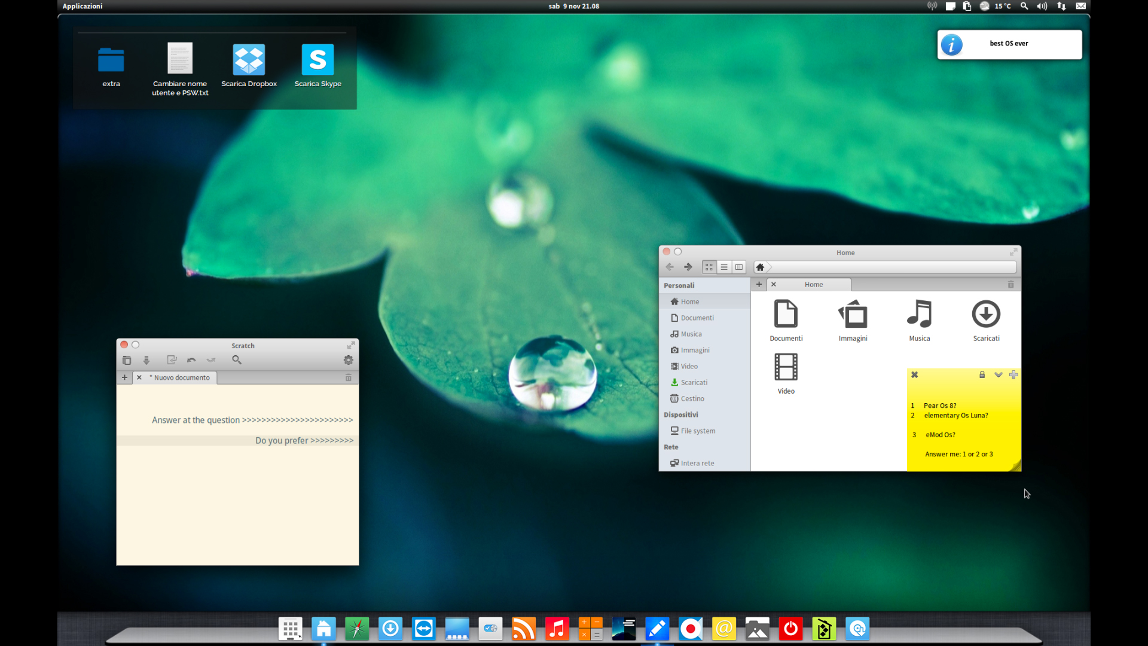1148x646 pixels.
Task: Launch the compass web browser in dock
Action: (357, 629)
